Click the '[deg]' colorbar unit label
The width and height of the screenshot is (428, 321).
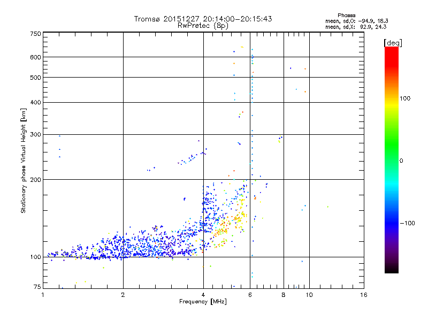[x=393, y=43]
